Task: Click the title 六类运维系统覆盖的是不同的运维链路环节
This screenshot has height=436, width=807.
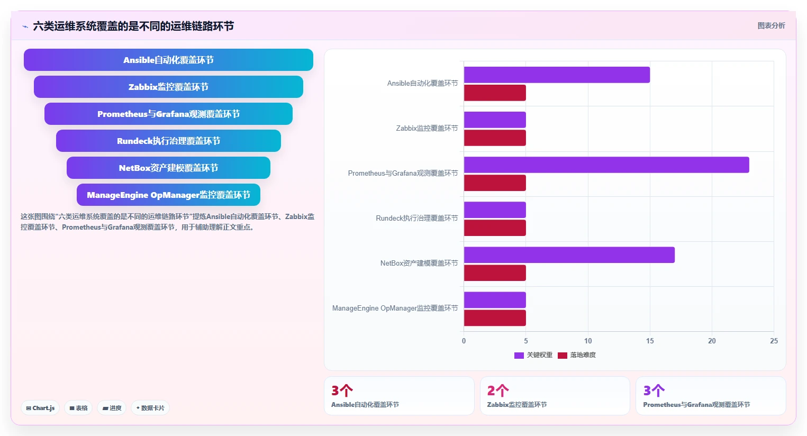Action: pos(133,26)
